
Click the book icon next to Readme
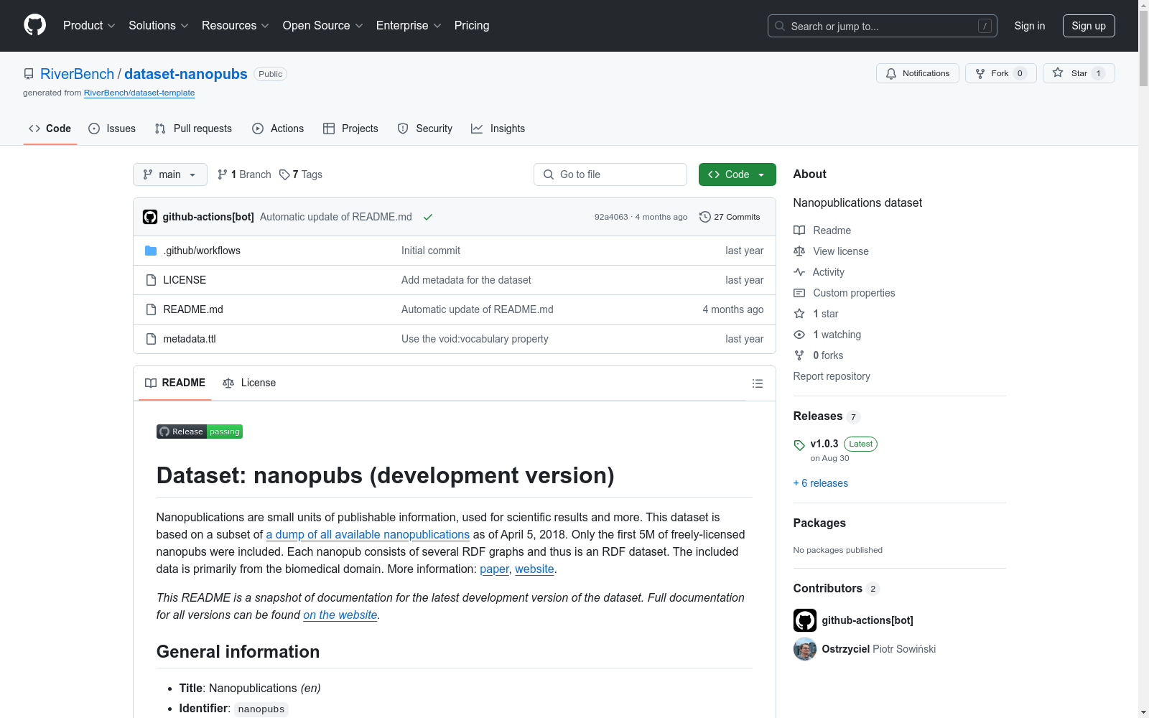799,230
